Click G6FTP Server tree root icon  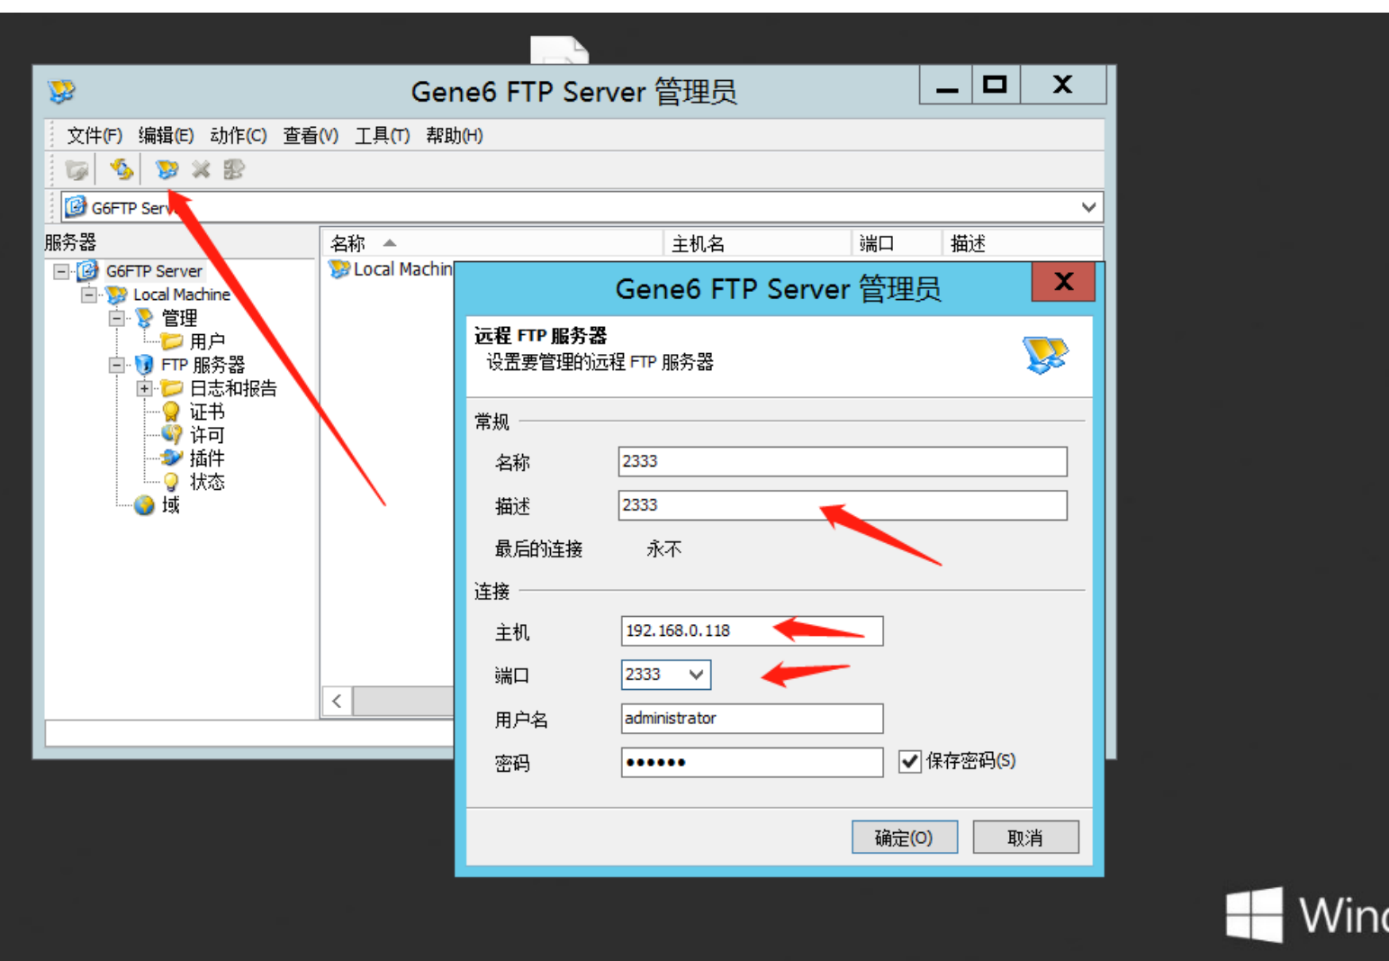pyautogui.click(x=88, y=270)
